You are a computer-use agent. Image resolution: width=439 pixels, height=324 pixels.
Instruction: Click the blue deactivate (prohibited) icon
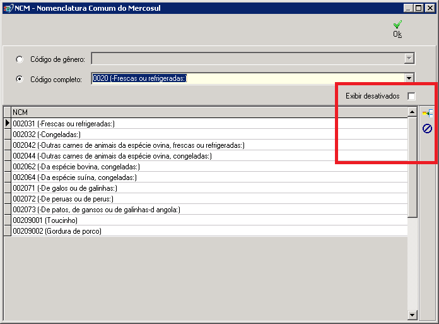[427, 129]
